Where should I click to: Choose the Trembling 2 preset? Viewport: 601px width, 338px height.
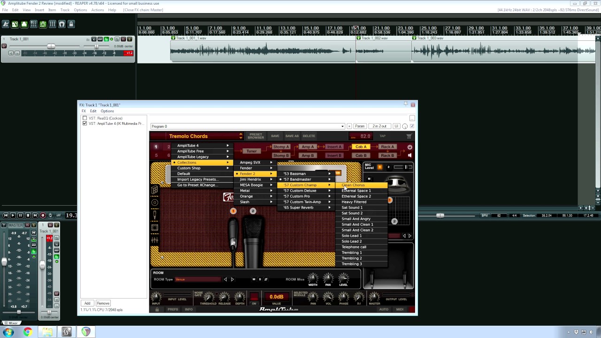[361, 258]
